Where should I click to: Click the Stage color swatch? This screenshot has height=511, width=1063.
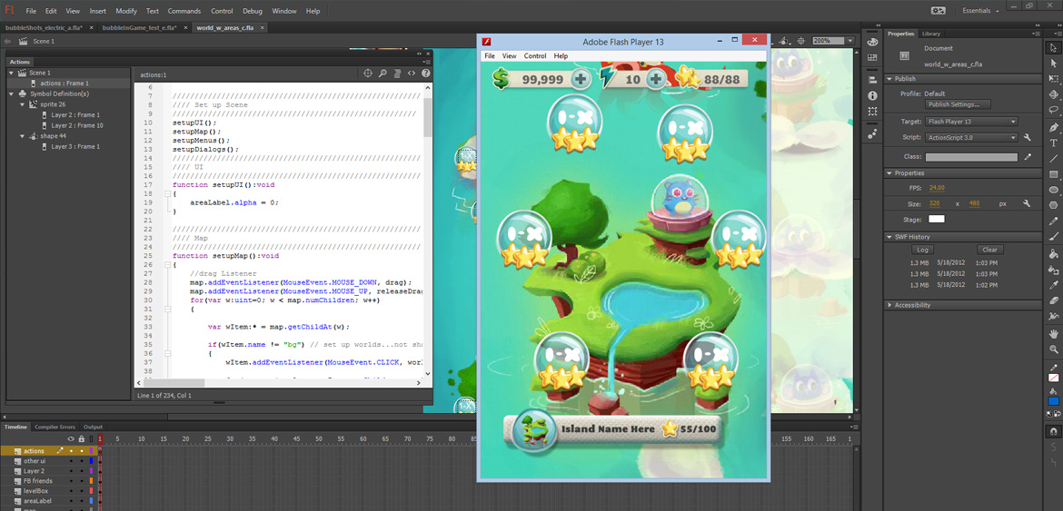point(936,219)
